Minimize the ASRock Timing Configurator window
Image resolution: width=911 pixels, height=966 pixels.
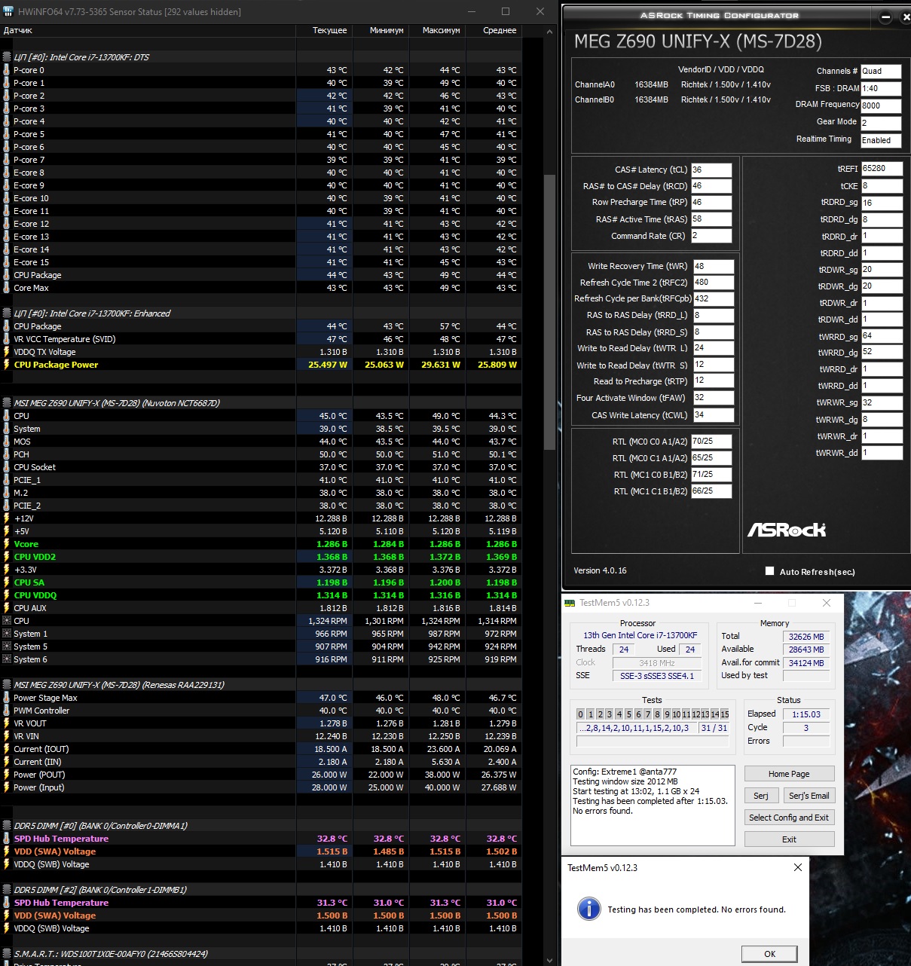pyautogui.click(x=886, y=17)
